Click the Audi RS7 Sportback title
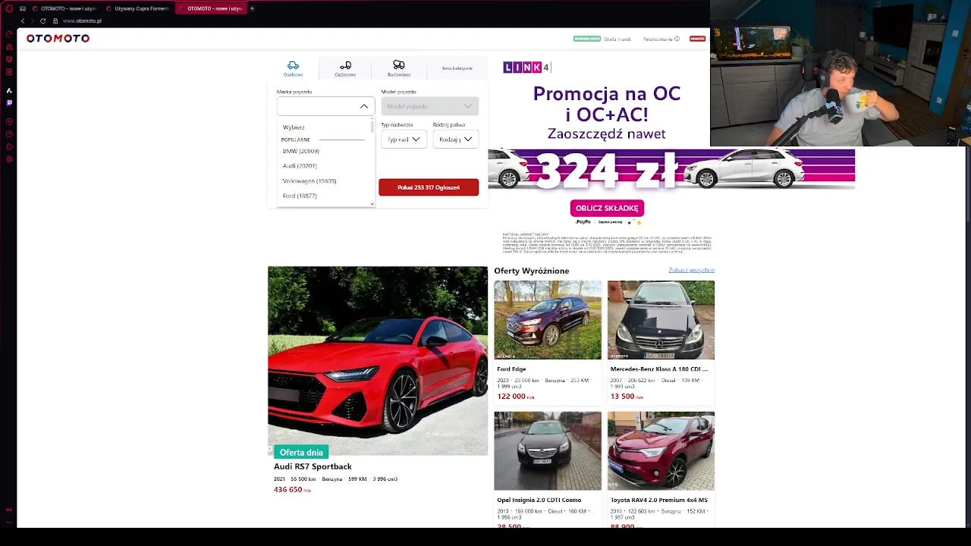Viewport: 971px width, 546px height. pyautogui.click(x=313, y=466)
